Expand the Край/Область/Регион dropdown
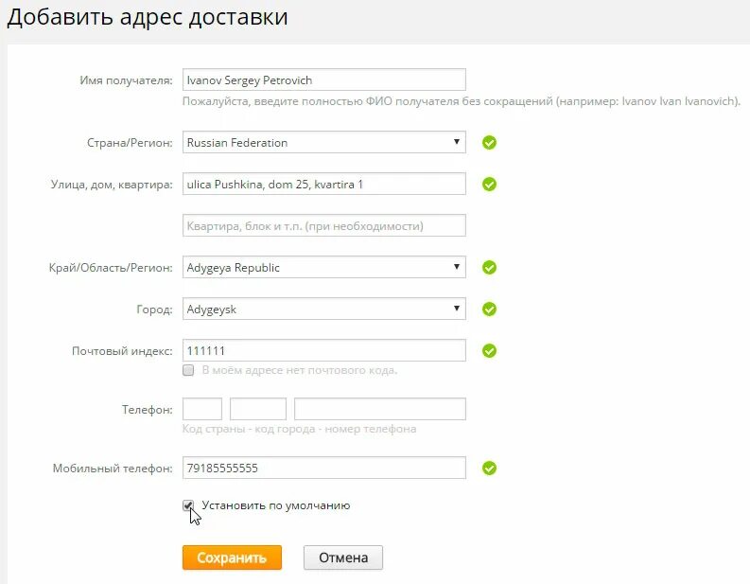This screenshot has width=750, height=584. tap(323, 268)
